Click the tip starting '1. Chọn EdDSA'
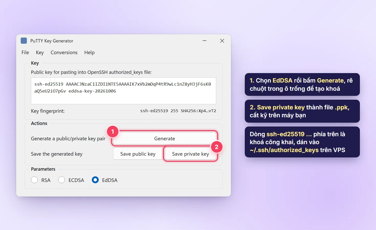 tap(302, 85)
